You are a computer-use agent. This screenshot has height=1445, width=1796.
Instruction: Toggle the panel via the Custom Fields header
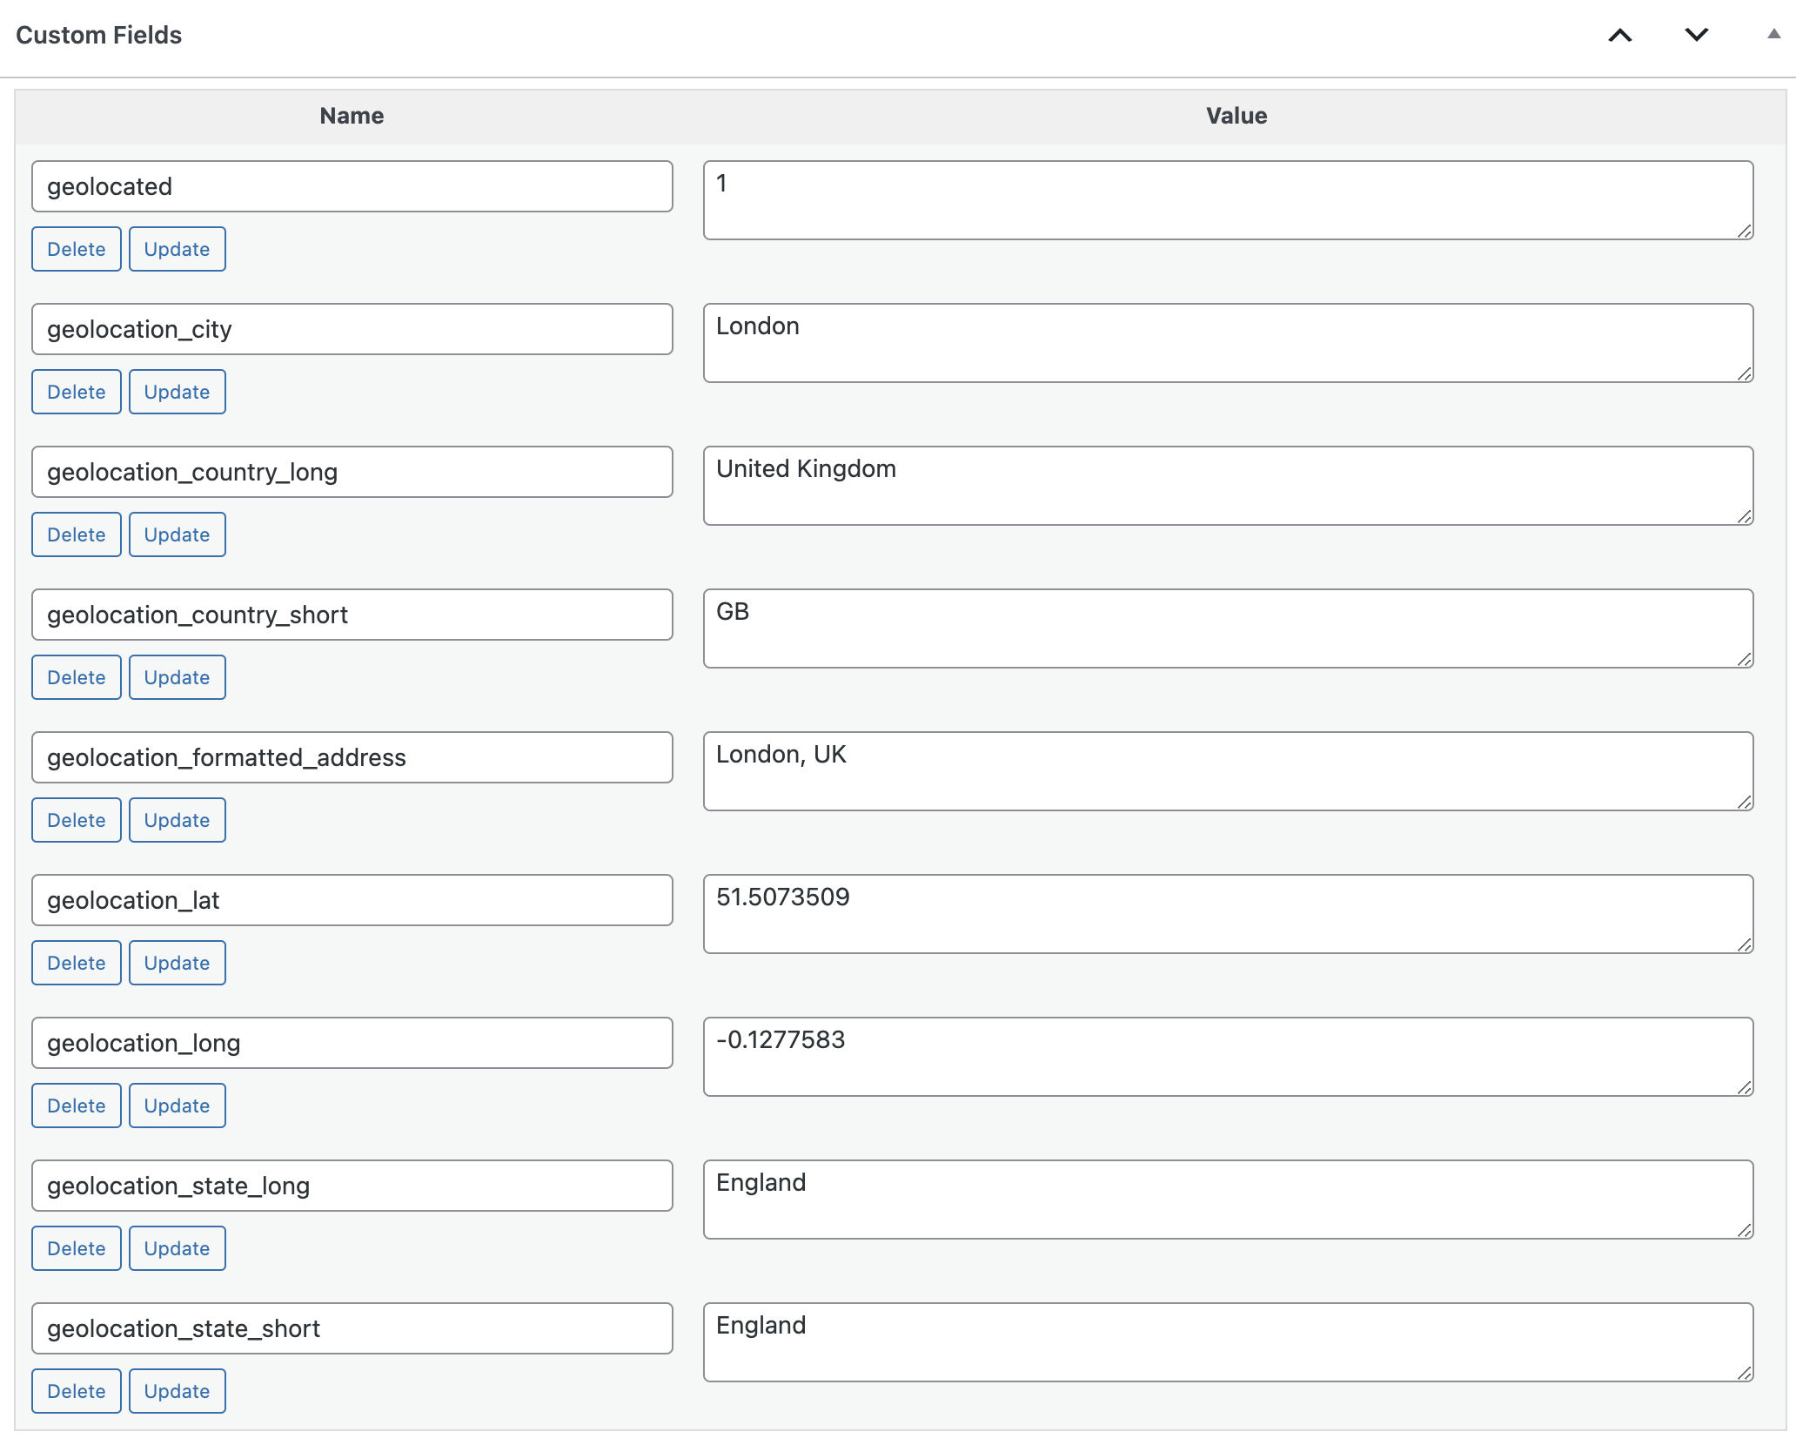pyautogui.click(x=99, y=35)
